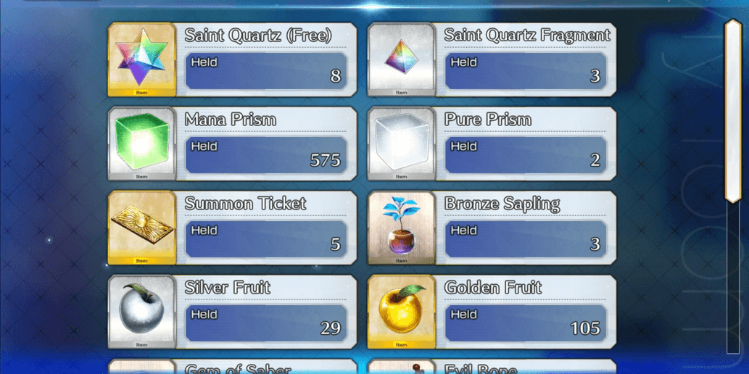The height and width of the screenshot is (374, 749).
Task: Click the Mana Prism held count 575
Action: 326,160
